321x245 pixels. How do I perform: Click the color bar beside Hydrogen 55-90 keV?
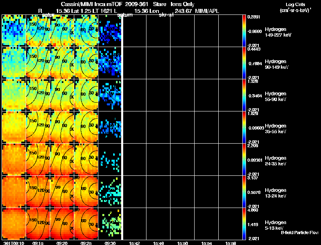(244, 95)
